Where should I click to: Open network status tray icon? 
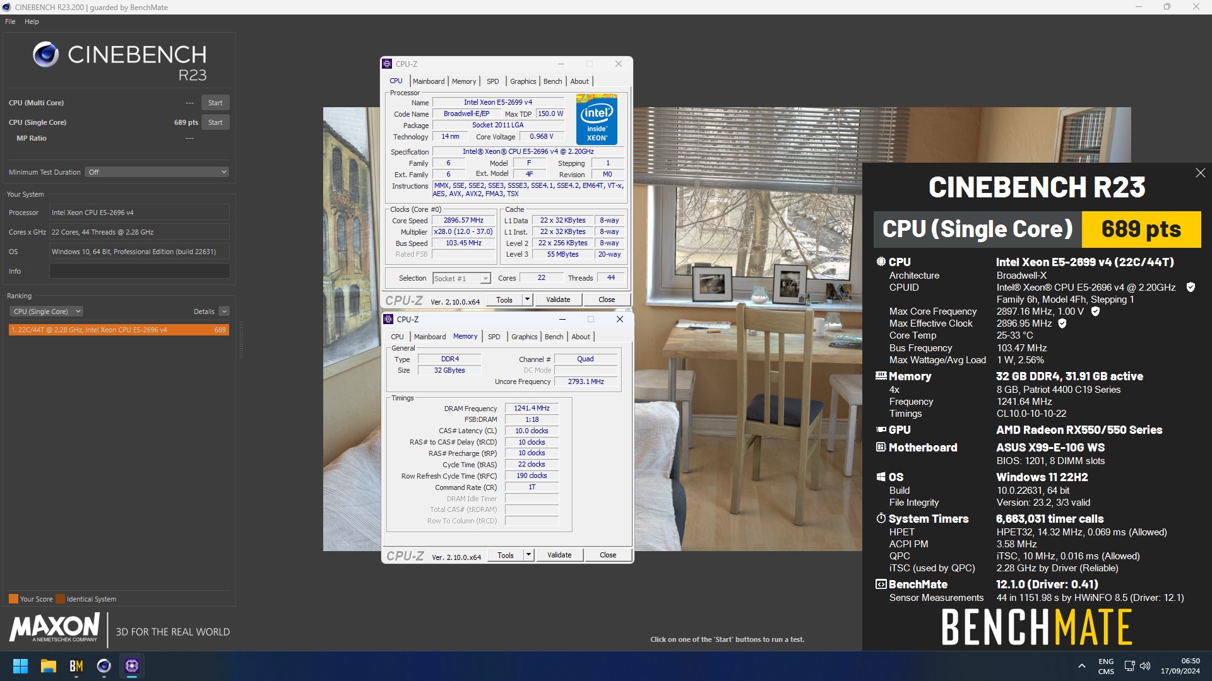point(1130,666)
